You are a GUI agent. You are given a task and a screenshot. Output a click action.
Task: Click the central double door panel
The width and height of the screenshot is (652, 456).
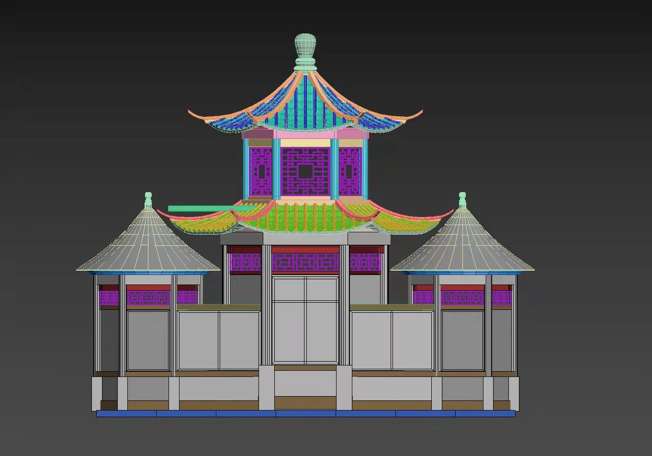[x=305, y=320]
